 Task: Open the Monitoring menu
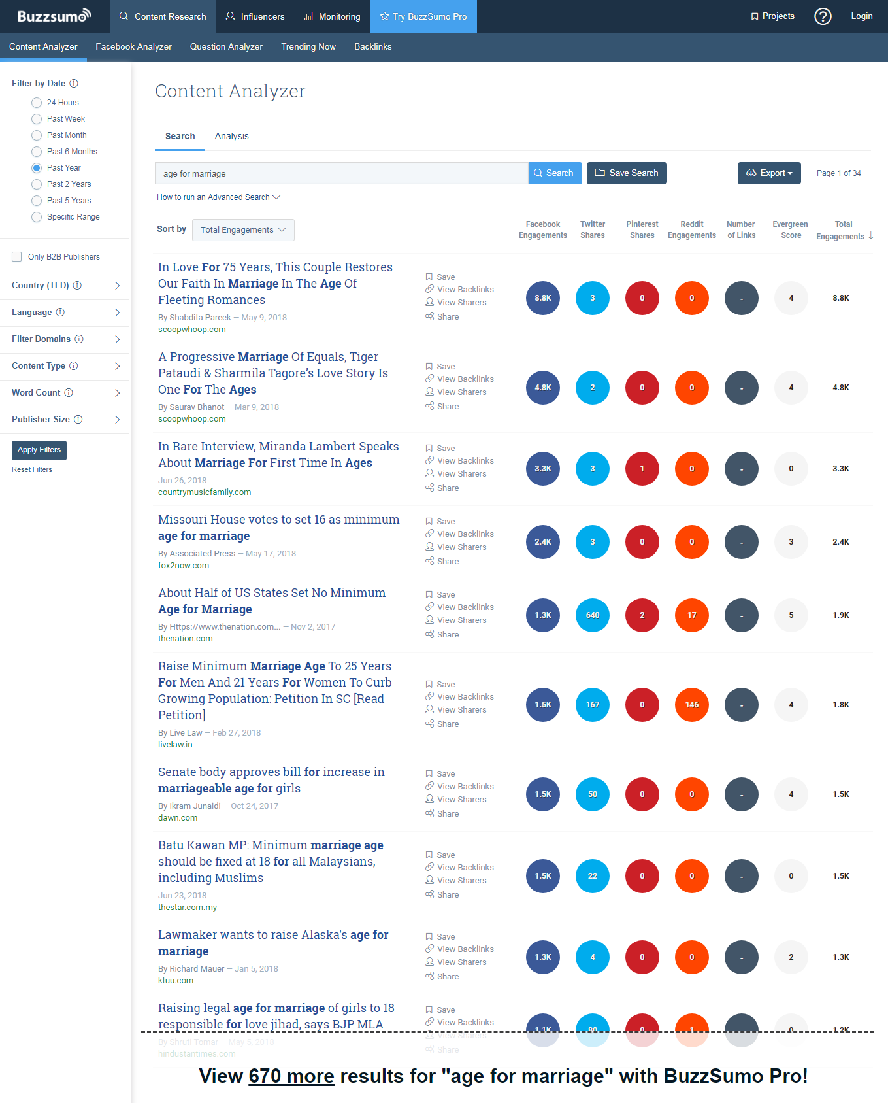coord(332,16)
